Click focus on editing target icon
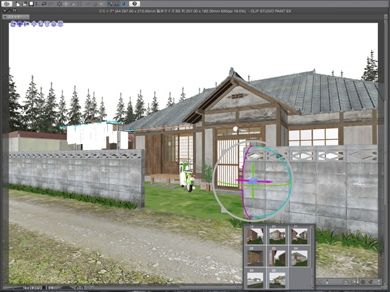390x292 pixels. [319, 282]
